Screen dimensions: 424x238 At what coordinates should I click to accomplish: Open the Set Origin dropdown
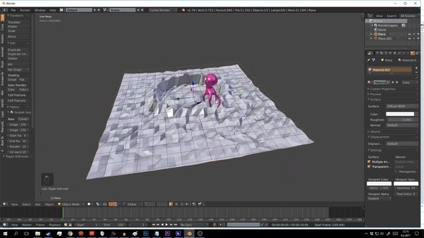pyautogui.click(x=18, y=70)
